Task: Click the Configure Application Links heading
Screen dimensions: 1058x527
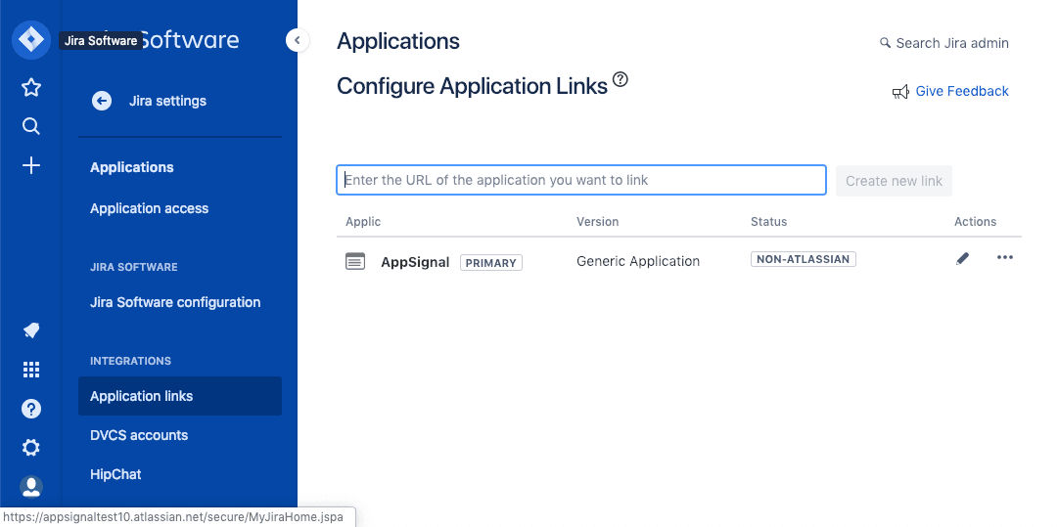Action: coord(473,86)
